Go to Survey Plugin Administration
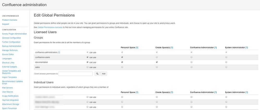Screen dimensions: 260x110 (14, 34)
